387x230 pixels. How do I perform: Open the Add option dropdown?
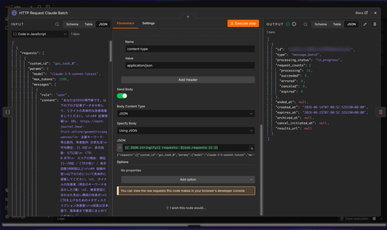(x=188, y=179)
